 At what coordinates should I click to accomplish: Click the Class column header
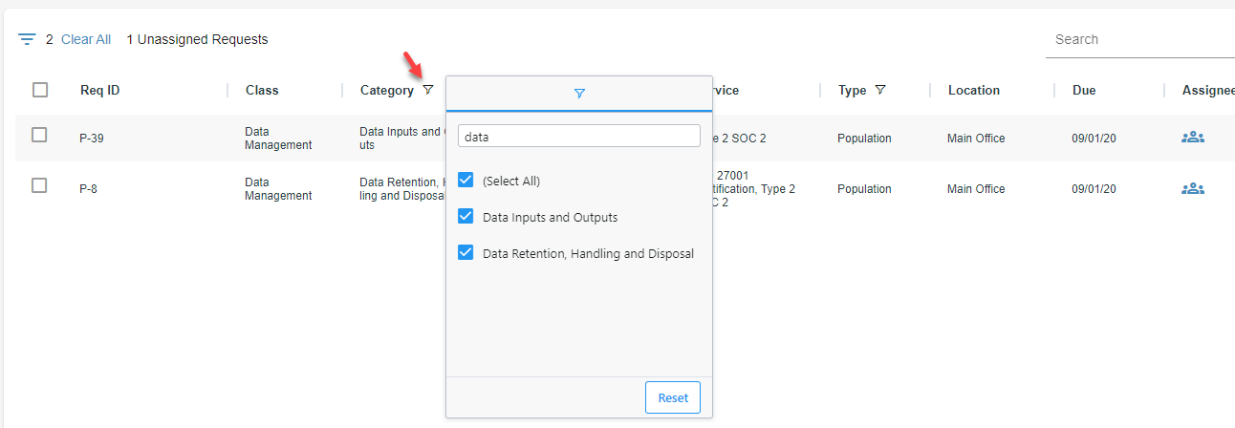pos(262,90)
